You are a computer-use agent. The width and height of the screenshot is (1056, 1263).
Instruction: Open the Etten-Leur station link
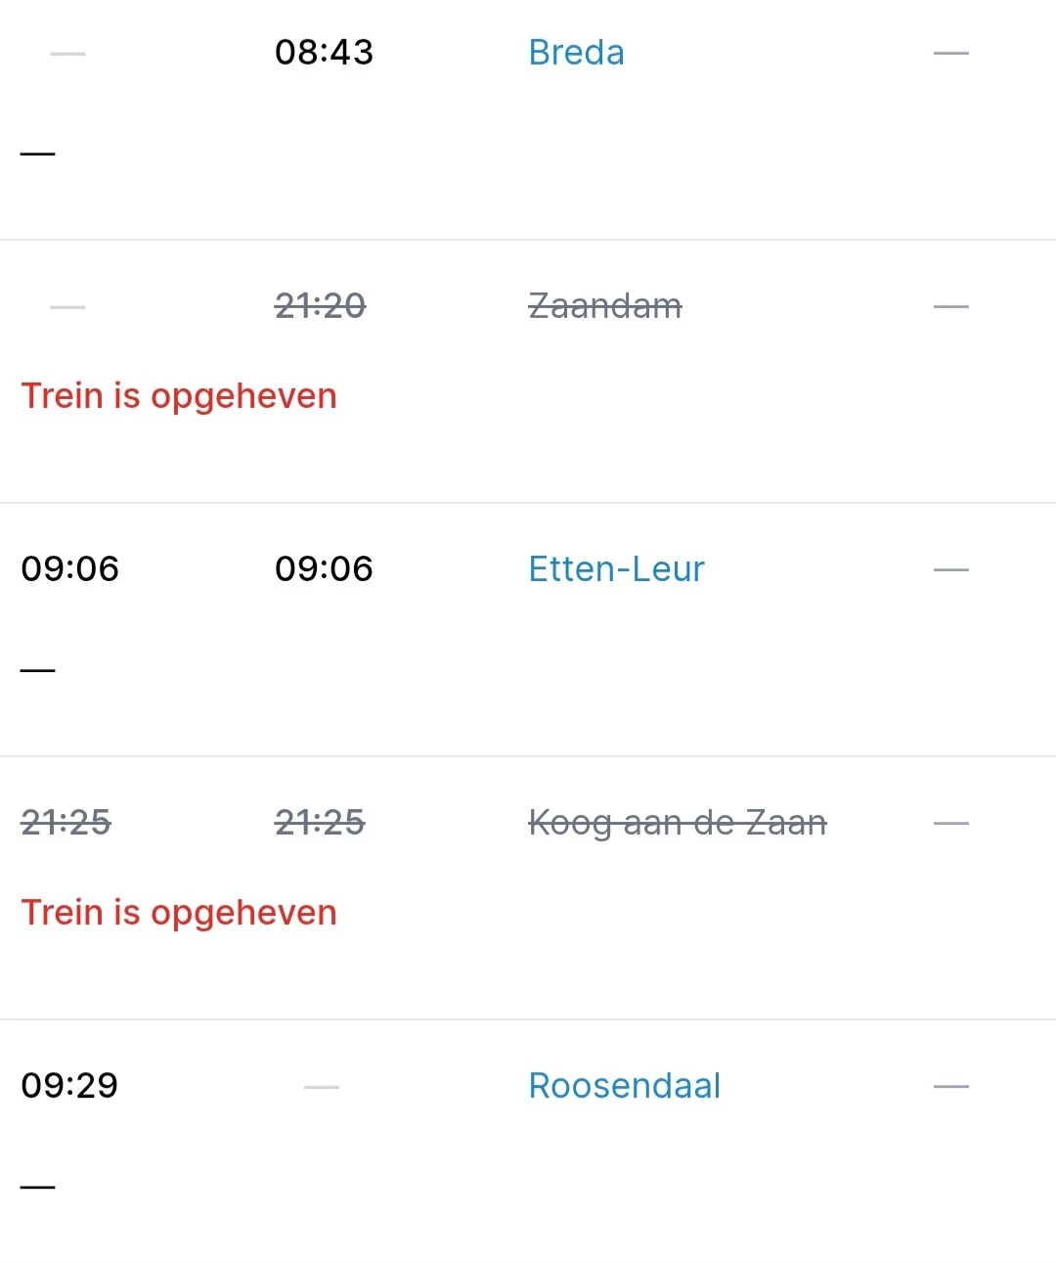616,569
